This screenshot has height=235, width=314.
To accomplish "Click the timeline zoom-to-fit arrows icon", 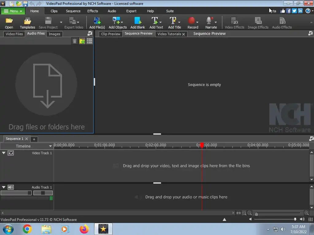I will coord(239,213).
